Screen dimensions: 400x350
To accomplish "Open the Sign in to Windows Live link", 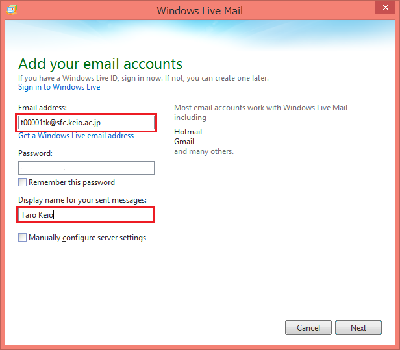I will (59, 87).
